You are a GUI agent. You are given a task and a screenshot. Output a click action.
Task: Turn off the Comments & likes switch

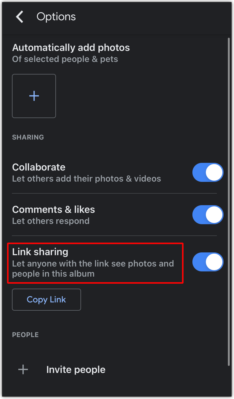[208, 215]
